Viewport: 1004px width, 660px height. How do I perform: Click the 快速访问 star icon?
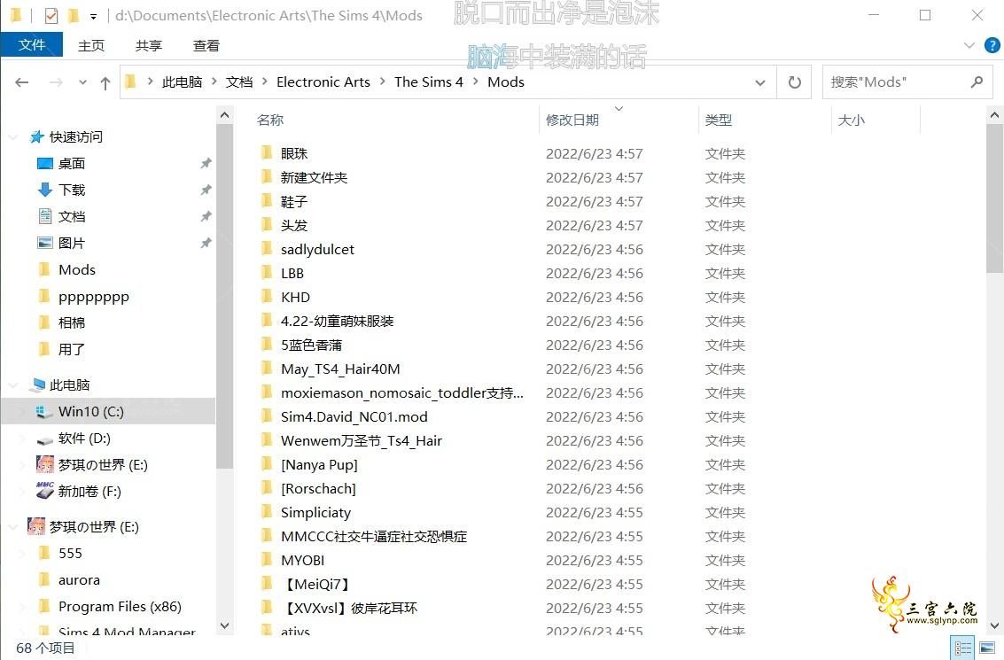coord(37,136)
